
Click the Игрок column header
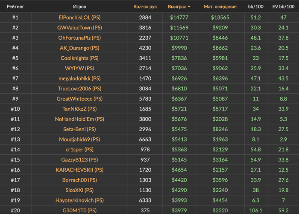(x=80, y=7)
